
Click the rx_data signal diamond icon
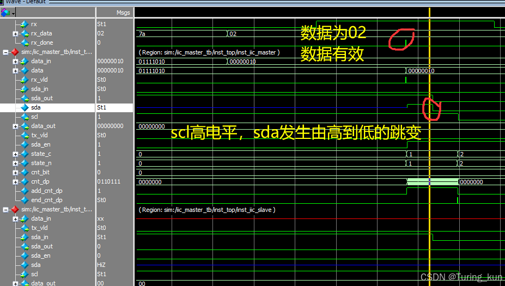pos(25,33)
